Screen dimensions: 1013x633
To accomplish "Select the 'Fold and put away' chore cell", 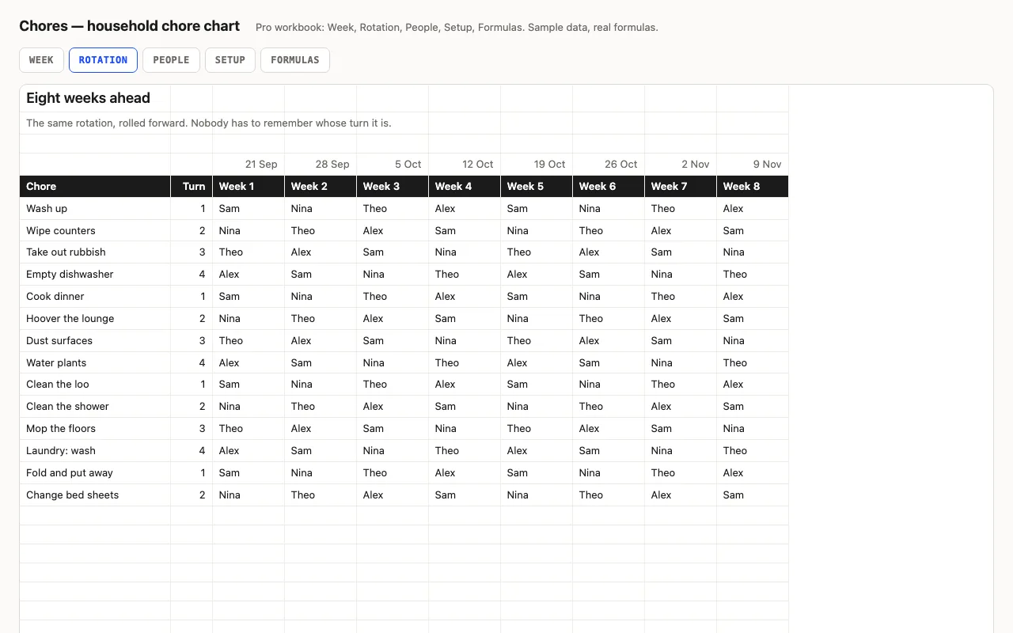I will (x=95, y=473).
